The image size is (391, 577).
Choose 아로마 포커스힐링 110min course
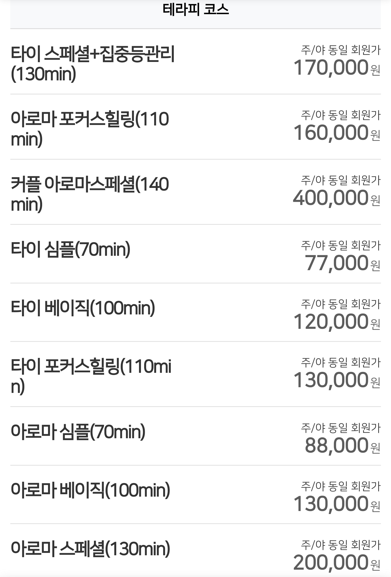point(90,129)
